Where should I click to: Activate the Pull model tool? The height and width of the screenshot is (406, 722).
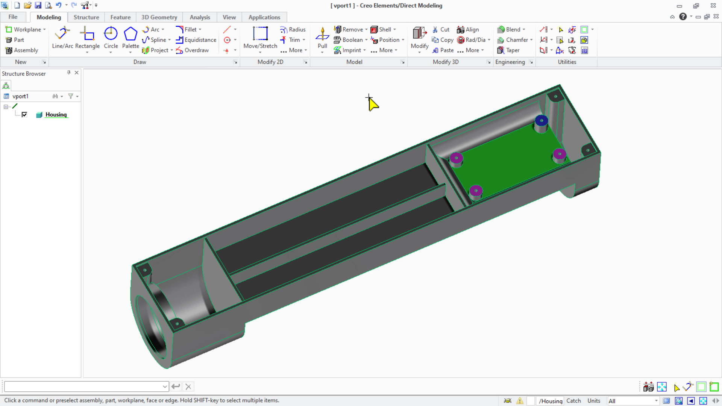click(x=322, y=38)
